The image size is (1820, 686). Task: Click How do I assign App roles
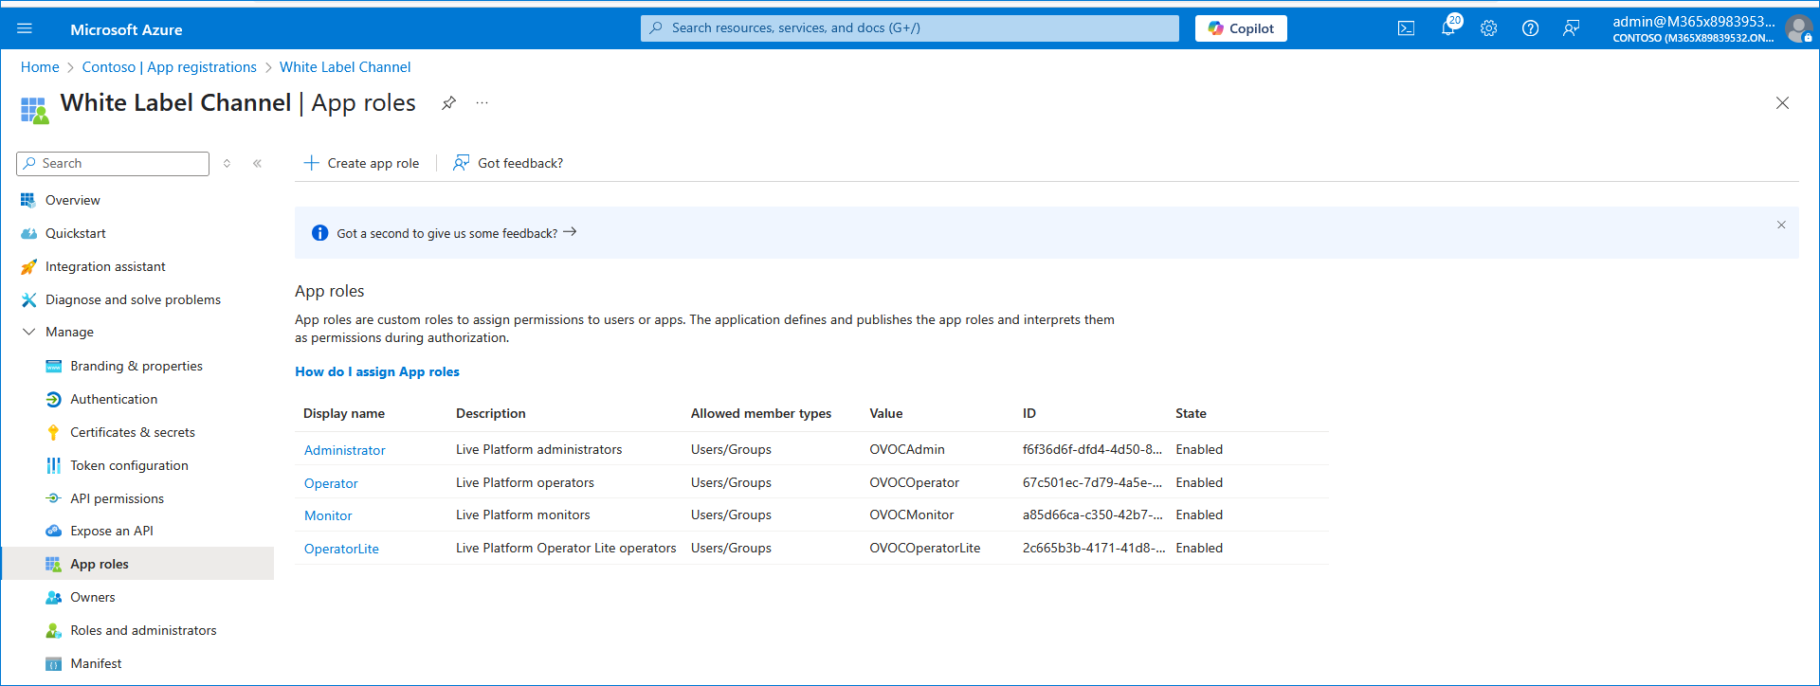[x=376, y=372]
